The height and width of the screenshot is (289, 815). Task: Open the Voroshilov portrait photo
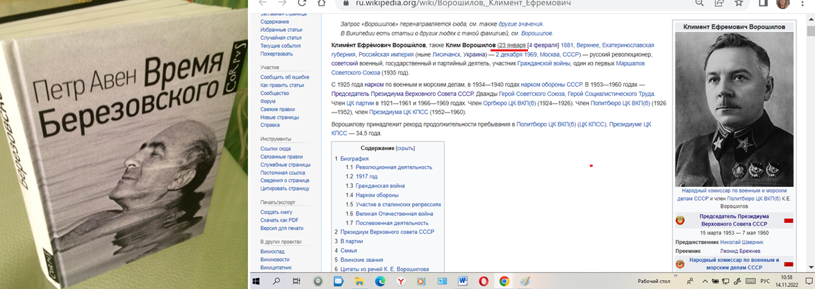[x=734, y=109]
